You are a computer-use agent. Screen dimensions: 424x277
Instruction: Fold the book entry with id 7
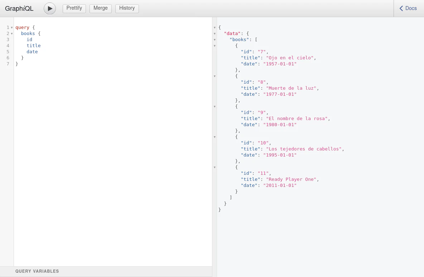[x=215, y=46]
